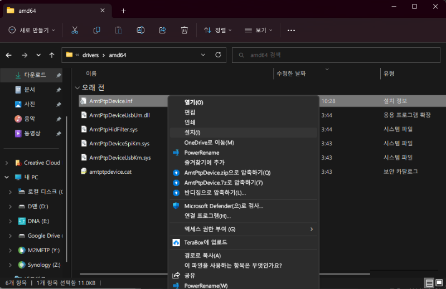
Task: Choose 설치(I) in context menu
Action: 244,133
